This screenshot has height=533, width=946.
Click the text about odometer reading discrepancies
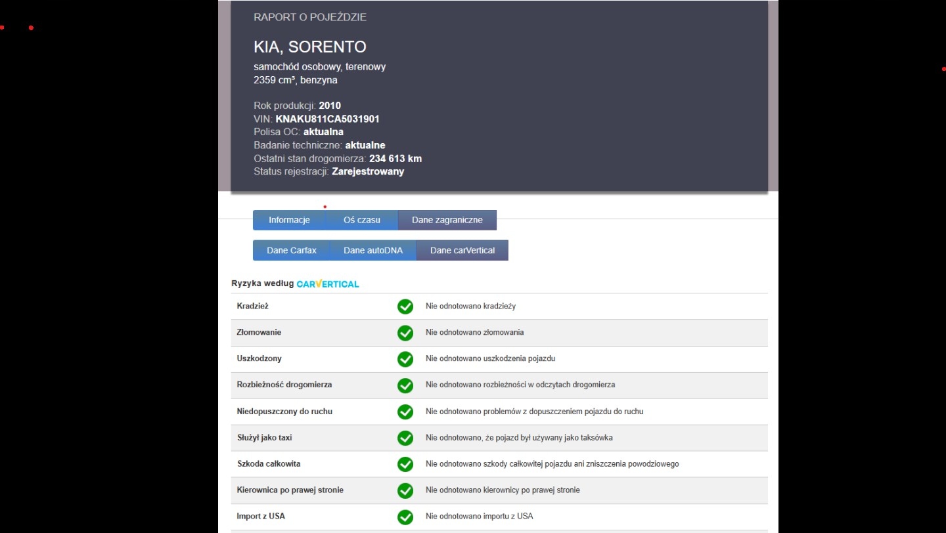[x=520, y=385]
